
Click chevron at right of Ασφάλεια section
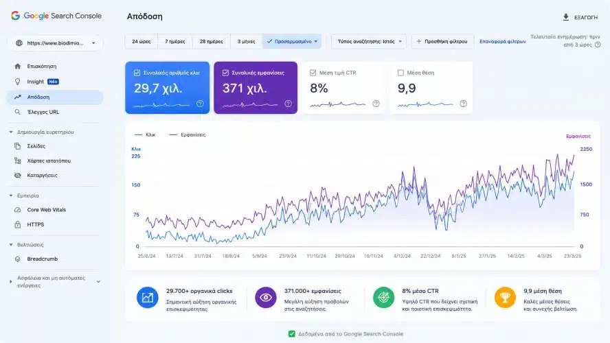[x=98, y=282]
